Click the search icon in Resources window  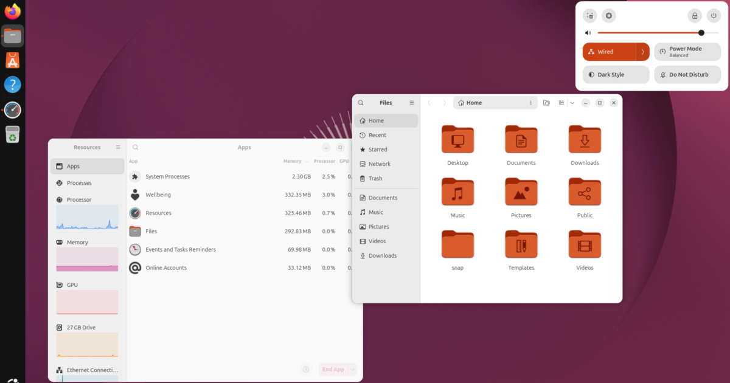click(x=136, y=147)
